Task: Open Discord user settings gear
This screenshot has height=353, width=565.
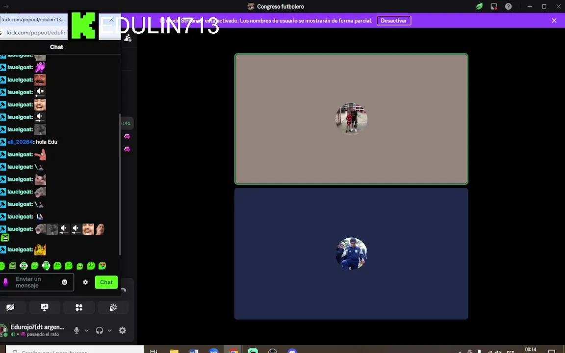Action: [x=123, y=330]
